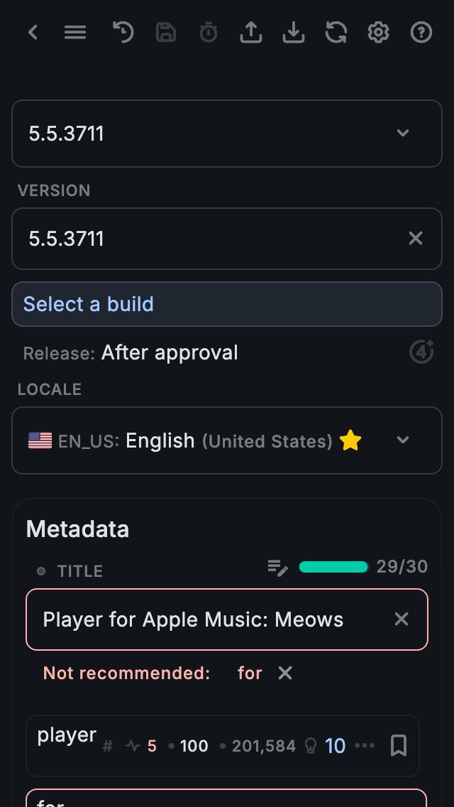
Task: Clear the VERSION field
Action: coord(416,239)
